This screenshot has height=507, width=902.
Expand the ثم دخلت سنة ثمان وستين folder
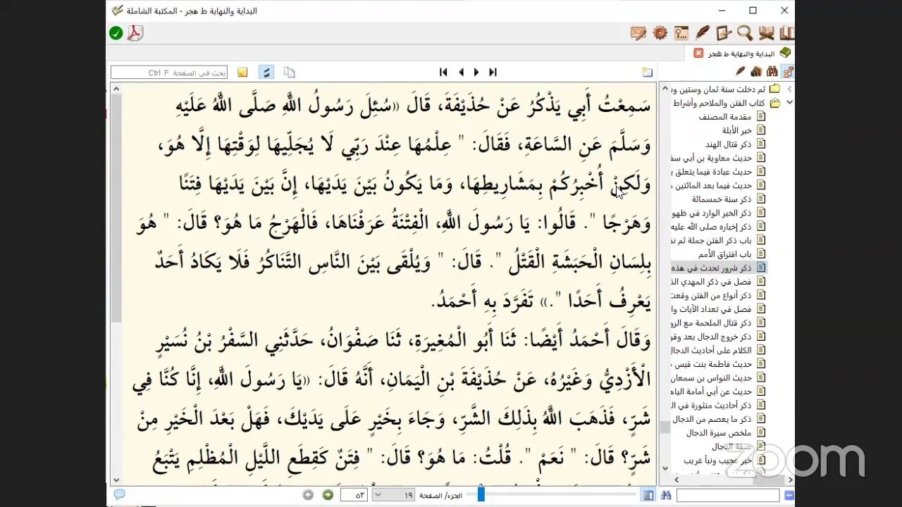(789, 89)
